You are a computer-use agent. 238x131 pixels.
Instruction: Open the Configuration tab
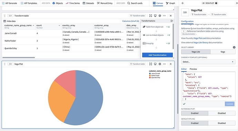click(x=187, y=21)
